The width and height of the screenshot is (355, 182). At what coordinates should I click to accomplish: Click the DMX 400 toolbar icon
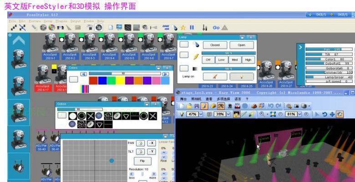(x=166, y=28)
